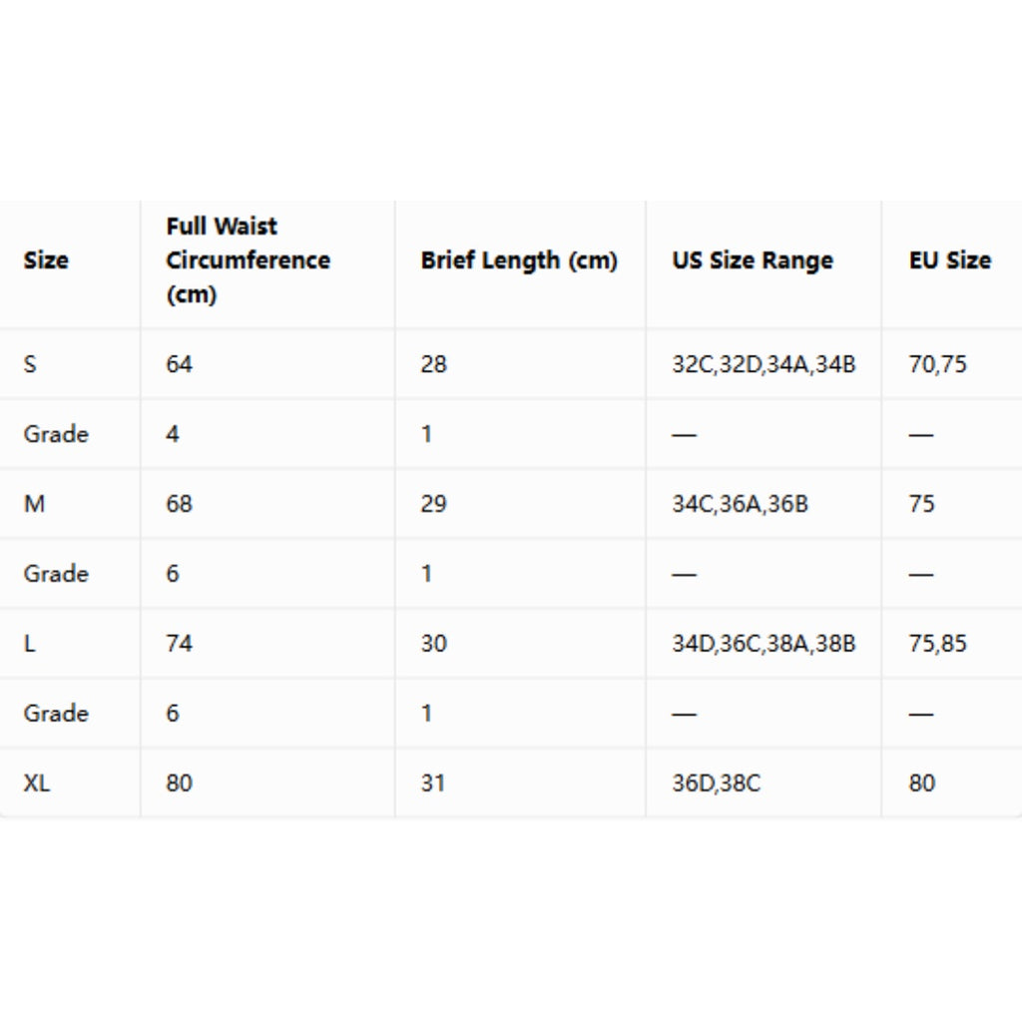Select the L size row label

click(29, 644)
